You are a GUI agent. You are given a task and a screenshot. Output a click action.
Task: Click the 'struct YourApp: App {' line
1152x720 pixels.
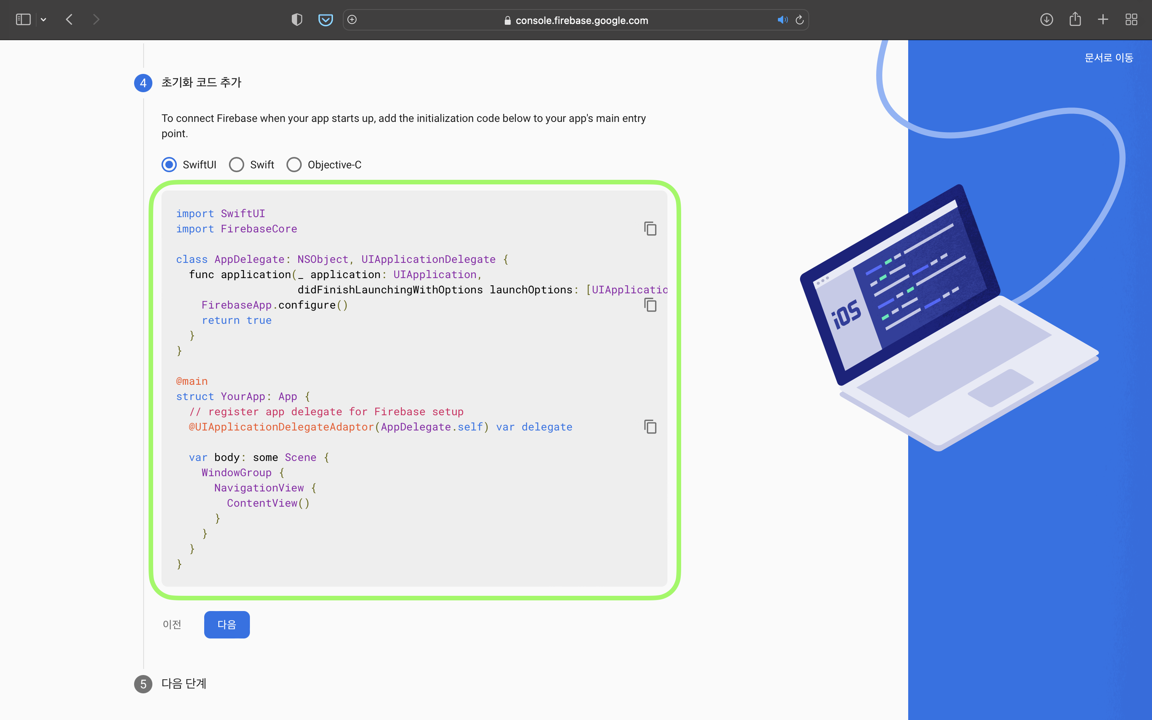tap(243, 396)
